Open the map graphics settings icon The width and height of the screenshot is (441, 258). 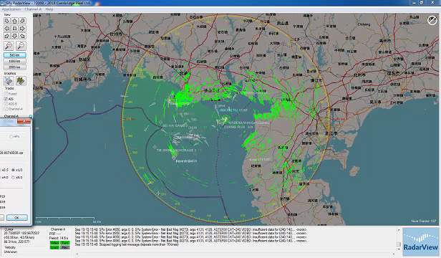point(21,81)
